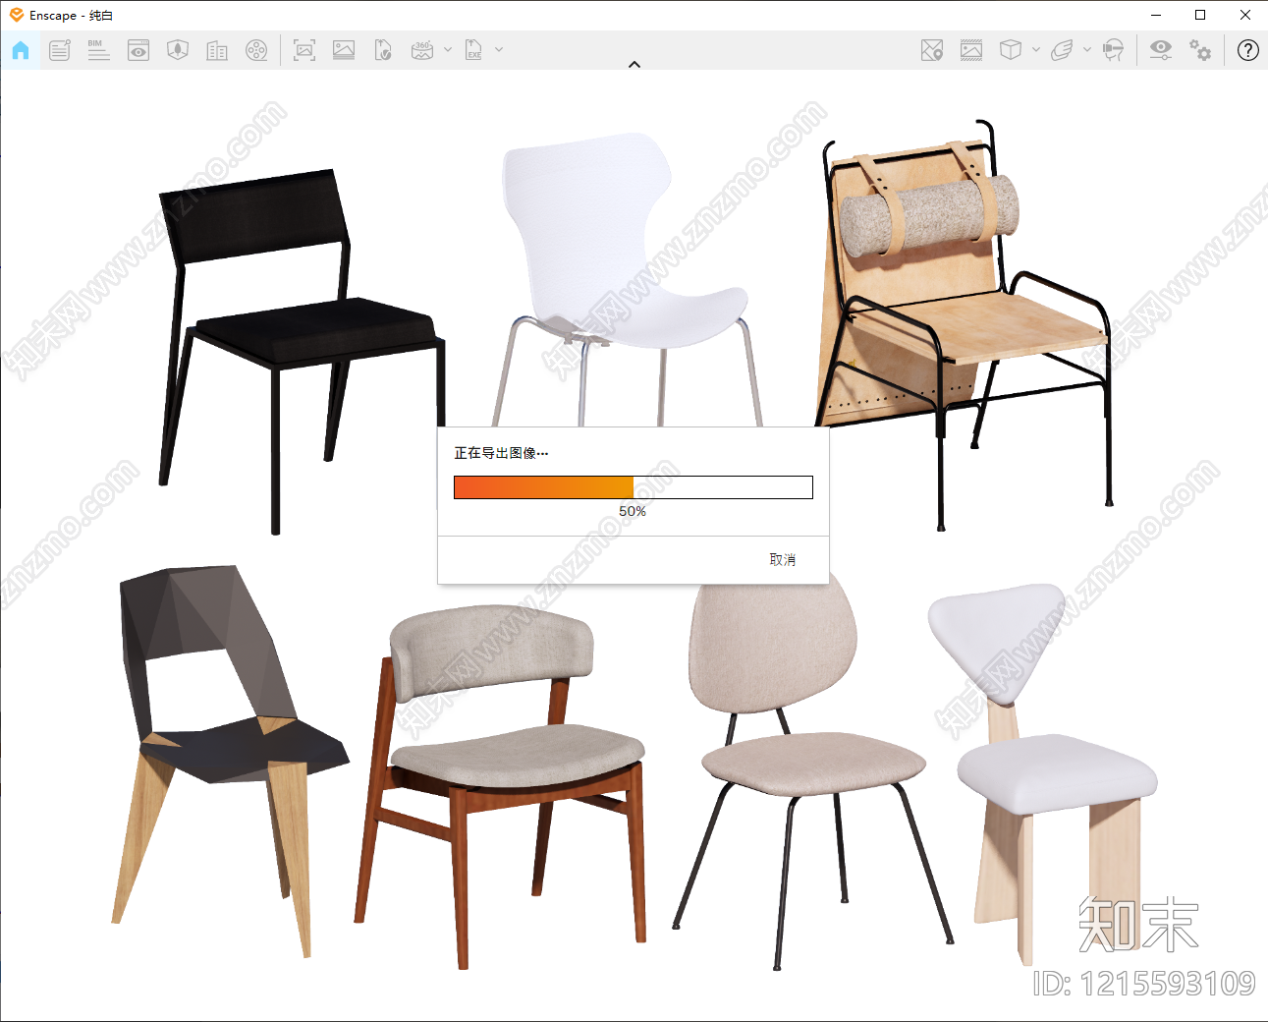Expand the cube projection mode dropdown
1268x1022 pixels.
(1036, 49)
